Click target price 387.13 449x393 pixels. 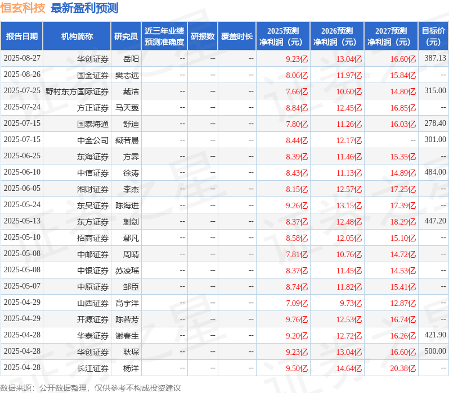pyautogui.click(x=435, y=58)
